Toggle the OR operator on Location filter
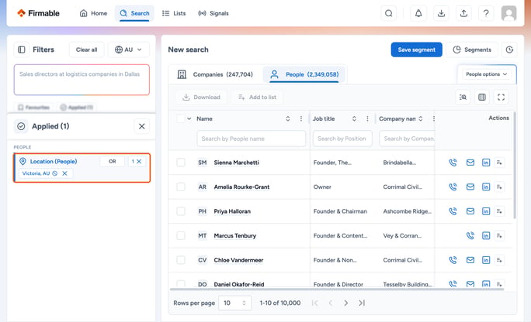The width and height of the screenshot is (531, 322). point(112,161)
